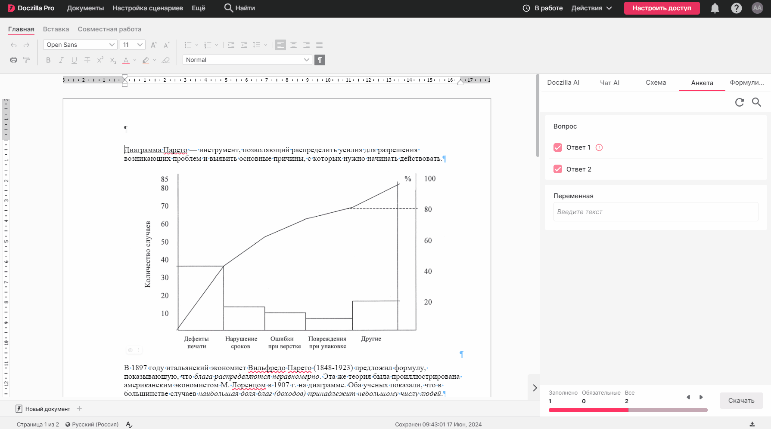This screenshot has height=429, width=771.
Task: Click the Print icon
Action: tap(14, 60)
